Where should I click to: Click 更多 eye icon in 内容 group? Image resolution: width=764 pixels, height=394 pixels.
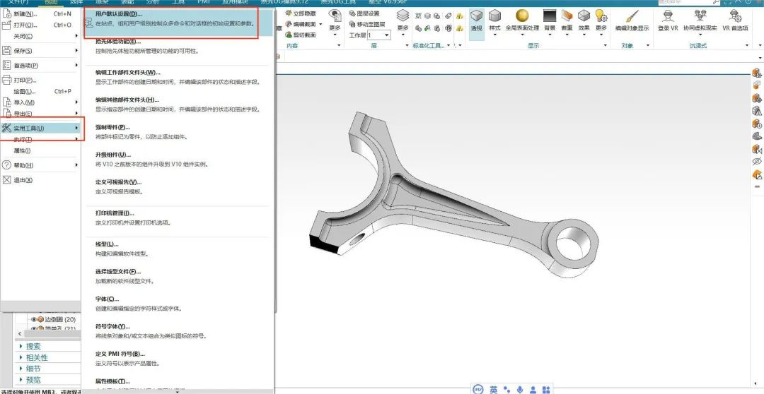(x=335, y=16)
